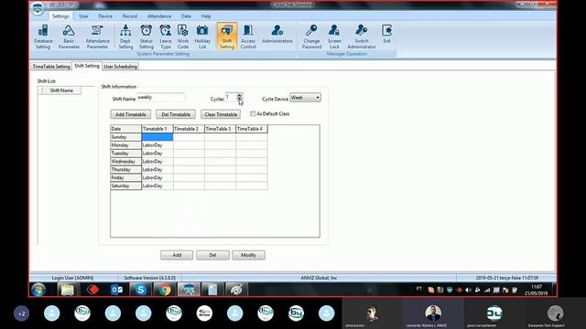Click the Modify shift button
586x329 pixels.
tap(248, 255)
